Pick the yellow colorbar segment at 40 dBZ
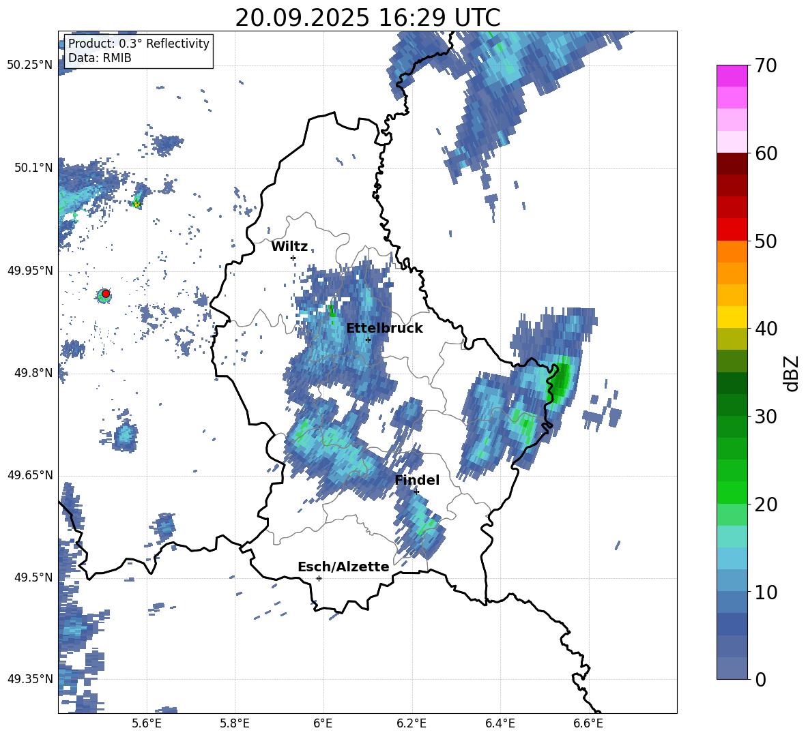 click(732, 317)
